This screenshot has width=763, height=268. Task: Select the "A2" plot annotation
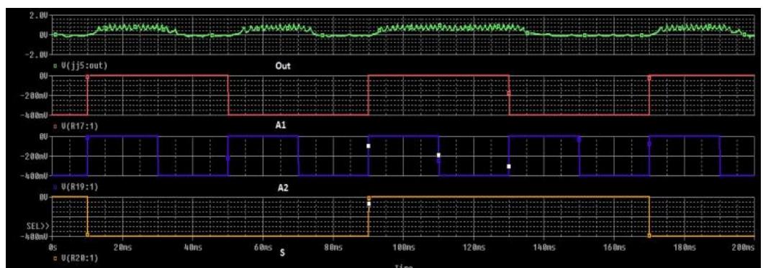coord(283,188)
